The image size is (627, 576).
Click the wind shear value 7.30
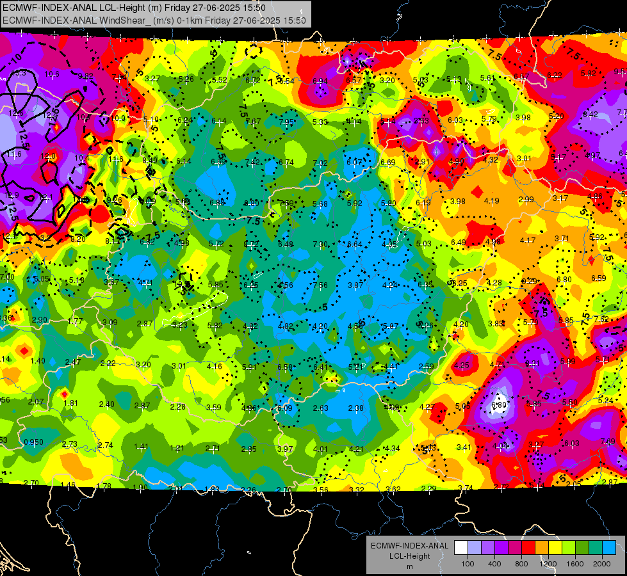320,244
